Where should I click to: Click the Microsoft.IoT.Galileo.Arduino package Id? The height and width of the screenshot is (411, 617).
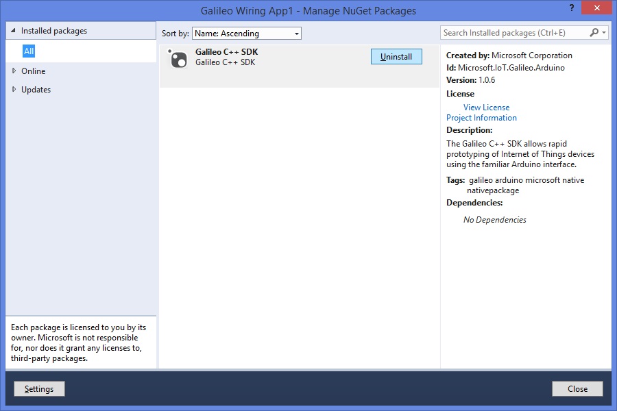[511, 68]
